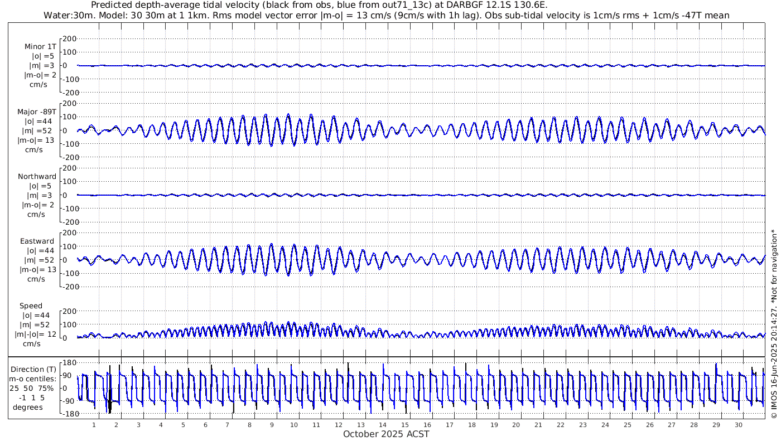781x446 pixels.
Task: Select "|o| =44" in the Major -89T panel
Action: pyautogui.click(x=38, y=122)
